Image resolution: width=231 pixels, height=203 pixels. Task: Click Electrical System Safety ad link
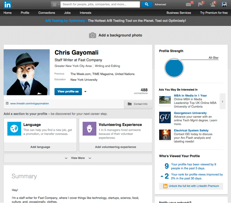click(x=191, y=130)
